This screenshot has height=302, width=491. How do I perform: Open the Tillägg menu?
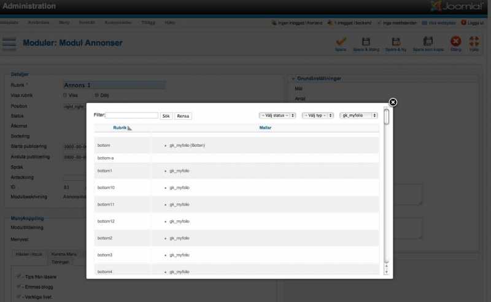(148, 23)
